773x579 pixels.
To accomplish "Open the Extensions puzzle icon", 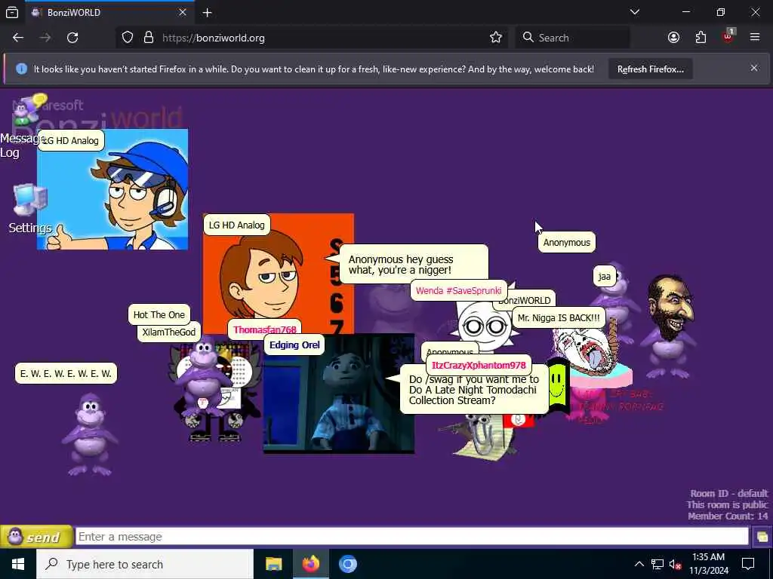I will coord(701,38).
